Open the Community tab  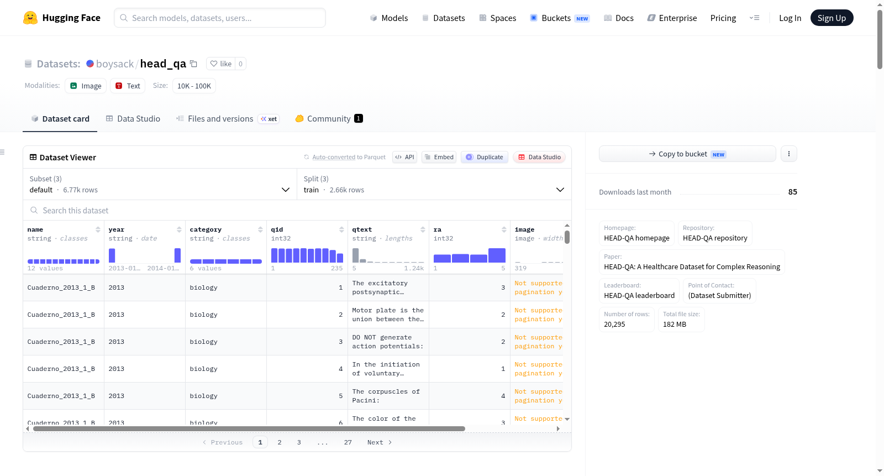tap(329, 118)
